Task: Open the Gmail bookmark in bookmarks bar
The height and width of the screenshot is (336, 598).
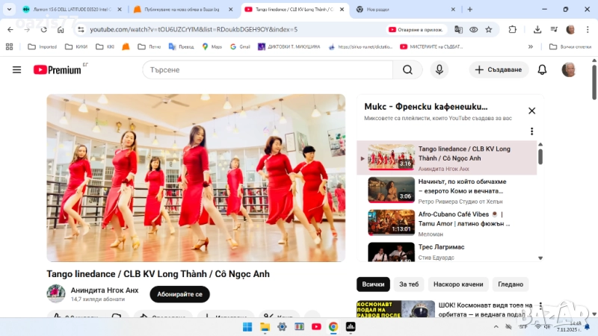Action: tap(239, 46)
